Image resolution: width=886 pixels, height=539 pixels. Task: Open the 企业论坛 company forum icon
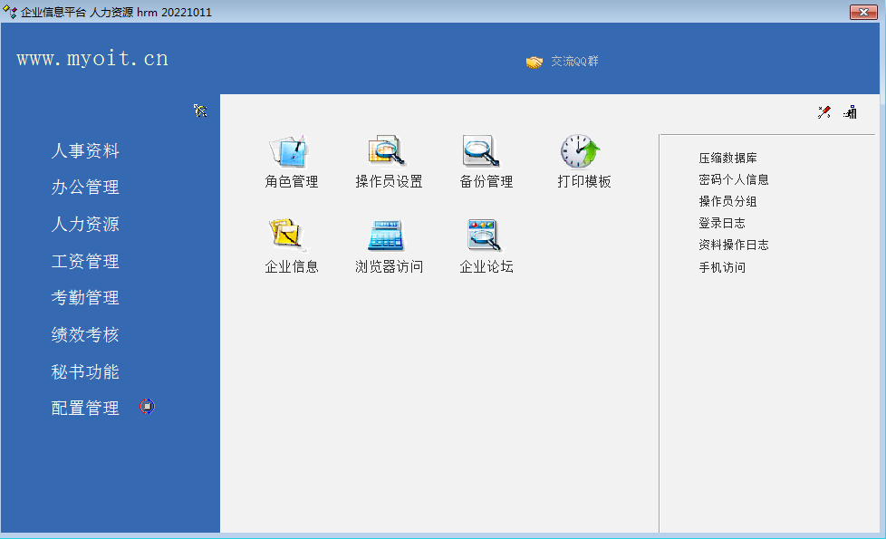(485, 236)
